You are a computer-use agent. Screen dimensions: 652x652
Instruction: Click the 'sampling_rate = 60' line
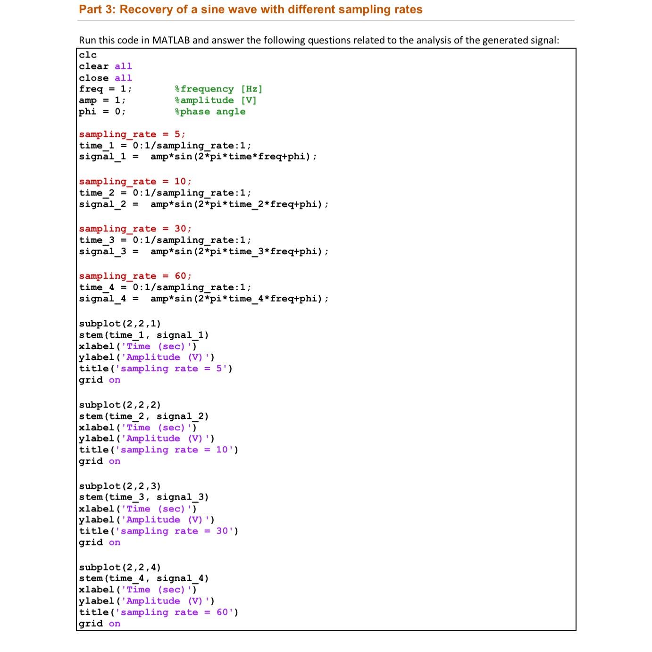pyautogui.click(x=134, y=276)
